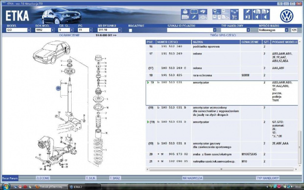Click the printer icon in the toolbar
This screenshot has width=304, height=190.
(185, 12)
